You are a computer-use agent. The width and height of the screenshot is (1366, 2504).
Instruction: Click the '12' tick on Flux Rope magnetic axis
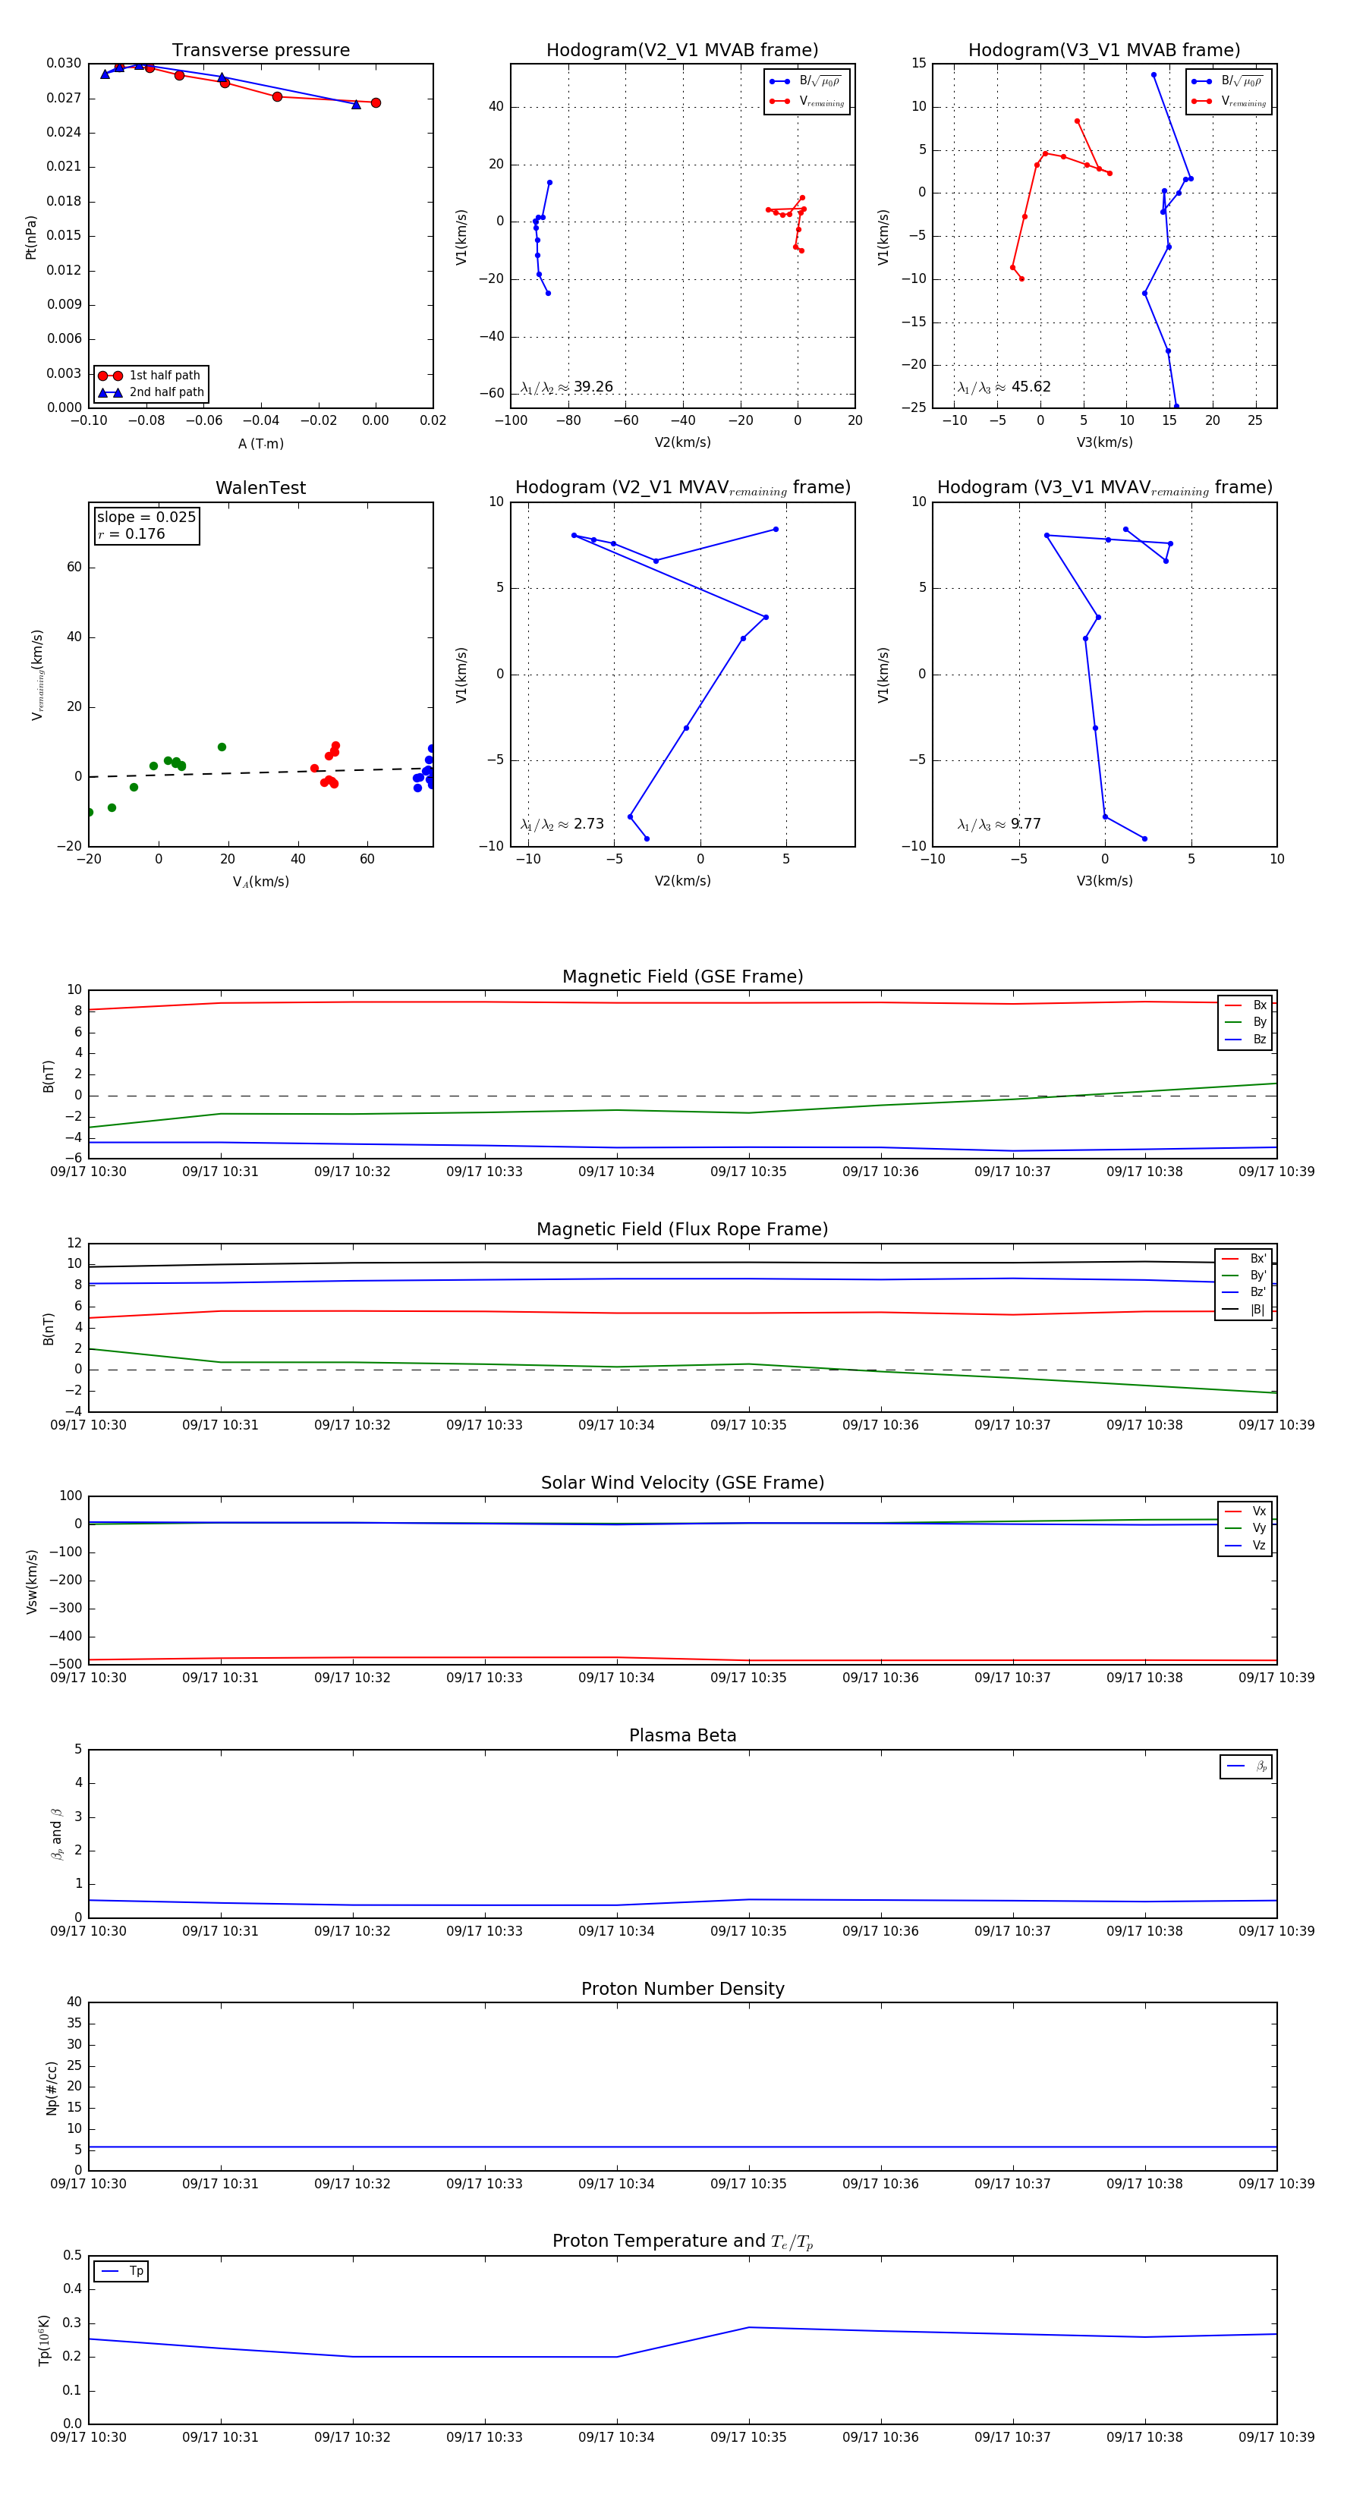[75, 1243]
